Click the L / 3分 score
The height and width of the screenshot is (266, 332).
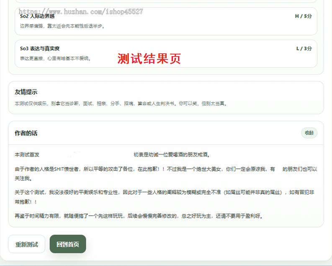(304, 49)
